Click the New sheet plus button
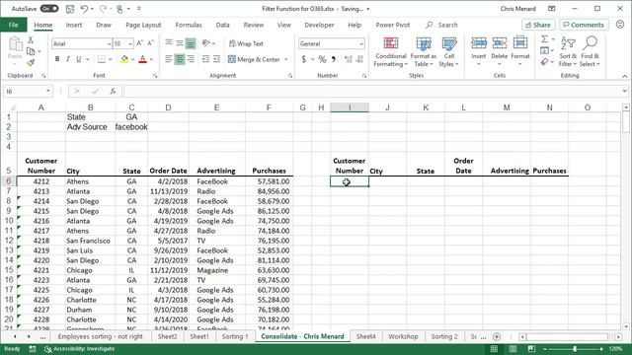632x355 pixels. 497,336
